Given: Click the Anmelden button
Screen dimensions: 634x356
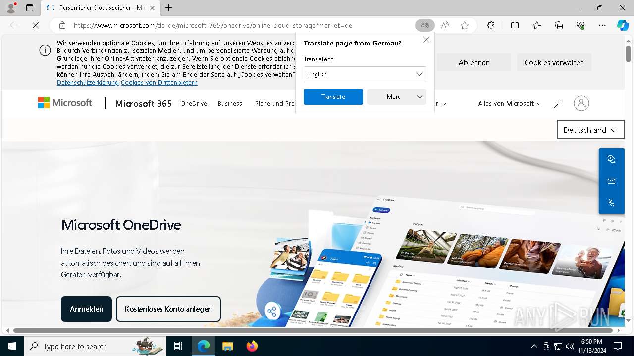Looking at the screenshot, I should (87, 309).
